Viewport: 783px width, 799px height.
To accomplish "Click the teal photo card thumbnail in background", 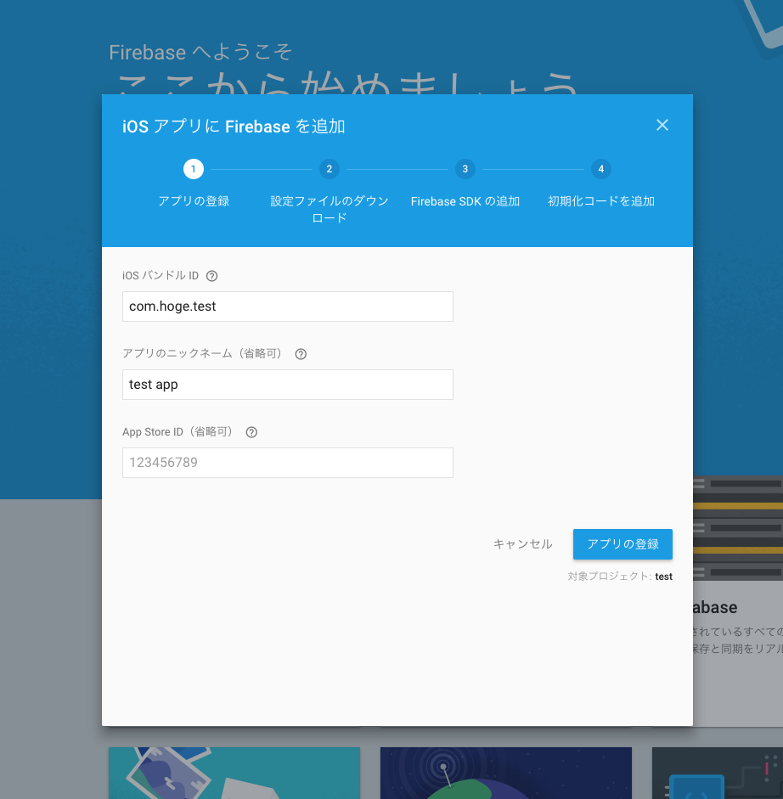I will (x=234, y=773).
